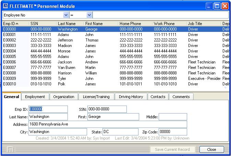The height and width of the screenshot is (156, 231).
Task: Click the Address field with 1600 Pennsylvania Ave
Action: 108,124
